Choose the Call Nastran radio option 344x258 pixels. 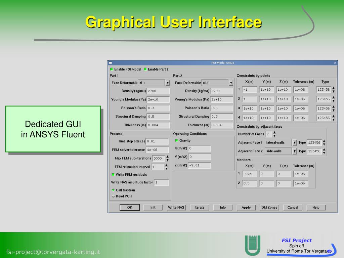click(113, 190)
